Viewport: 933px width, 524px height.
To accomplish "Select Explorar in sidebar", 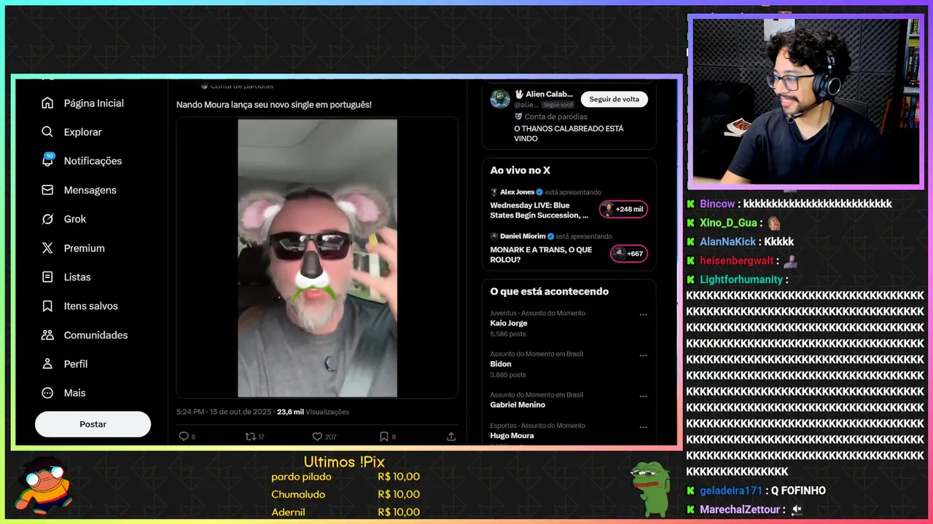I will [82, 132].
